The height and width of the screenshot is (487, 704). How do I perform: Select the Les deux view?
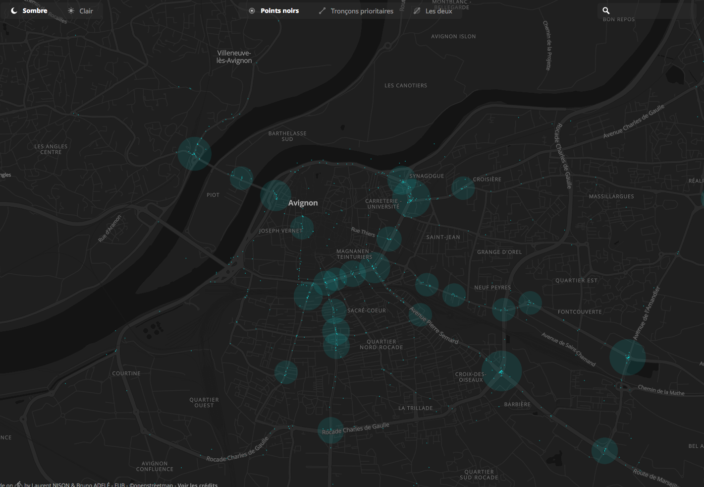[433, 10]
